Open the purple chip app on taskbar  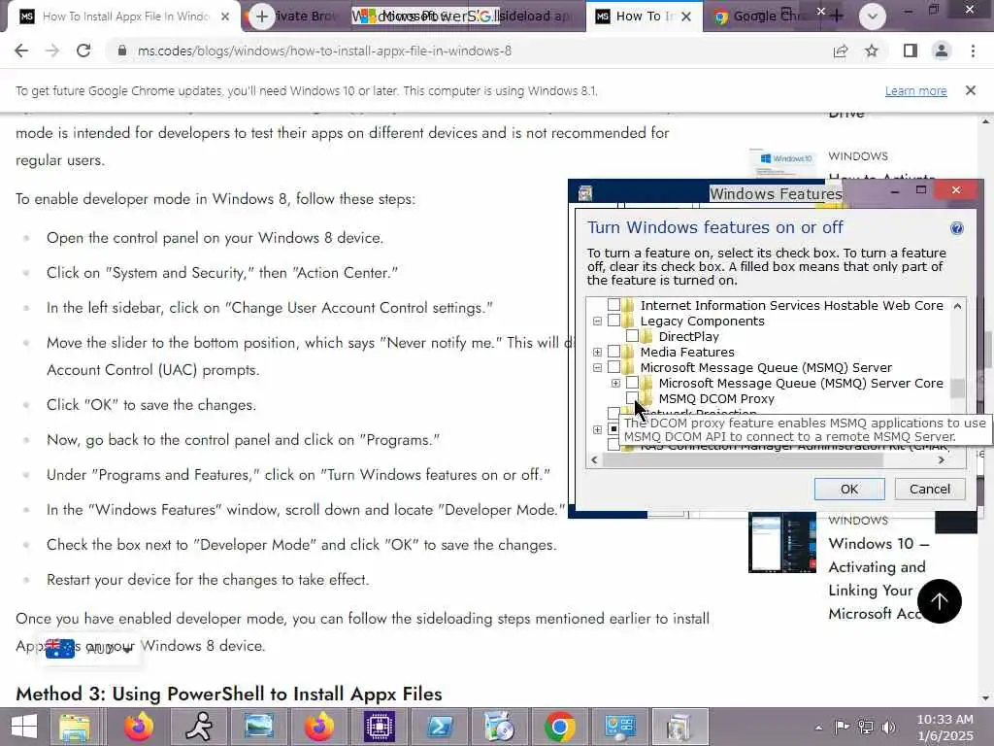click(380, 727)
